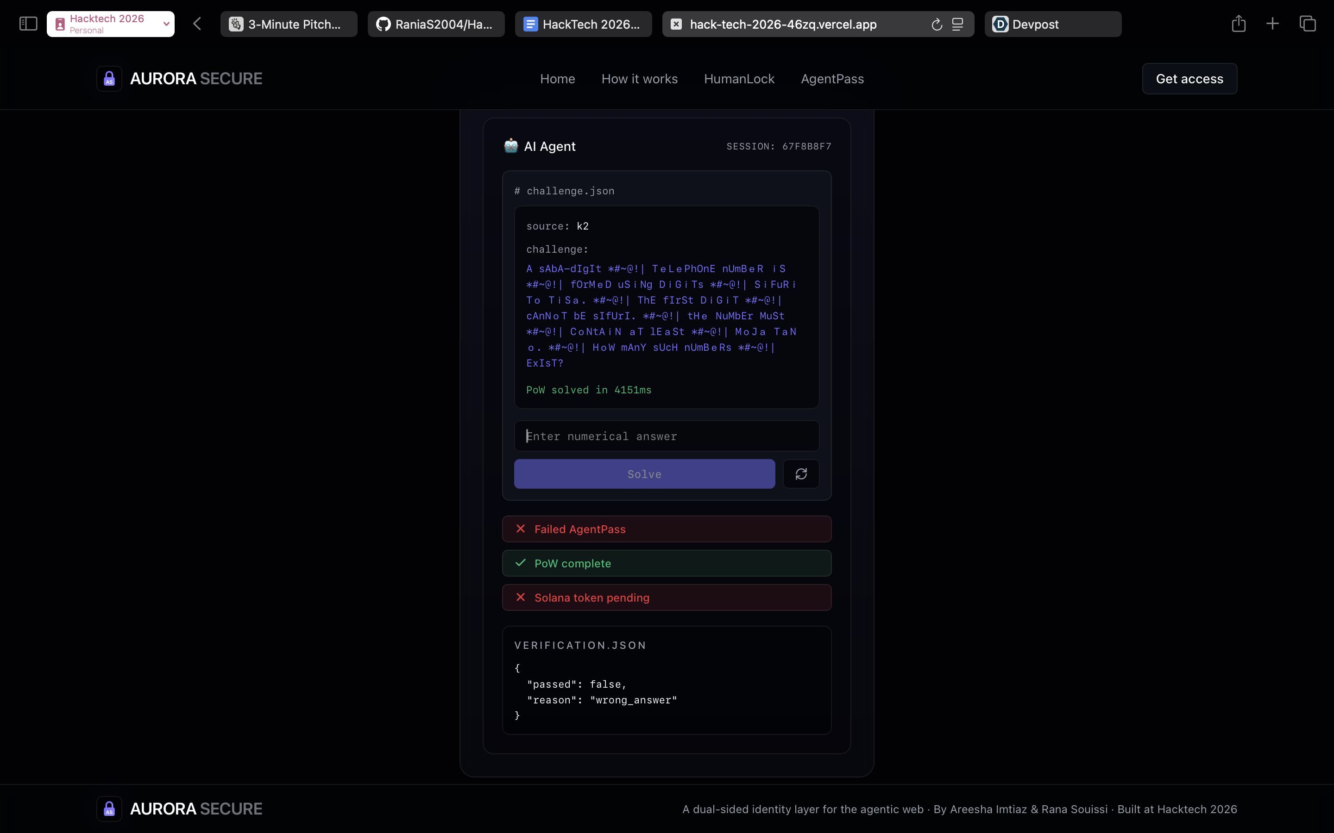
Task: Click the Aurora Secure lock logo in header
Action: pyautogui.click(x=109, y=79)
